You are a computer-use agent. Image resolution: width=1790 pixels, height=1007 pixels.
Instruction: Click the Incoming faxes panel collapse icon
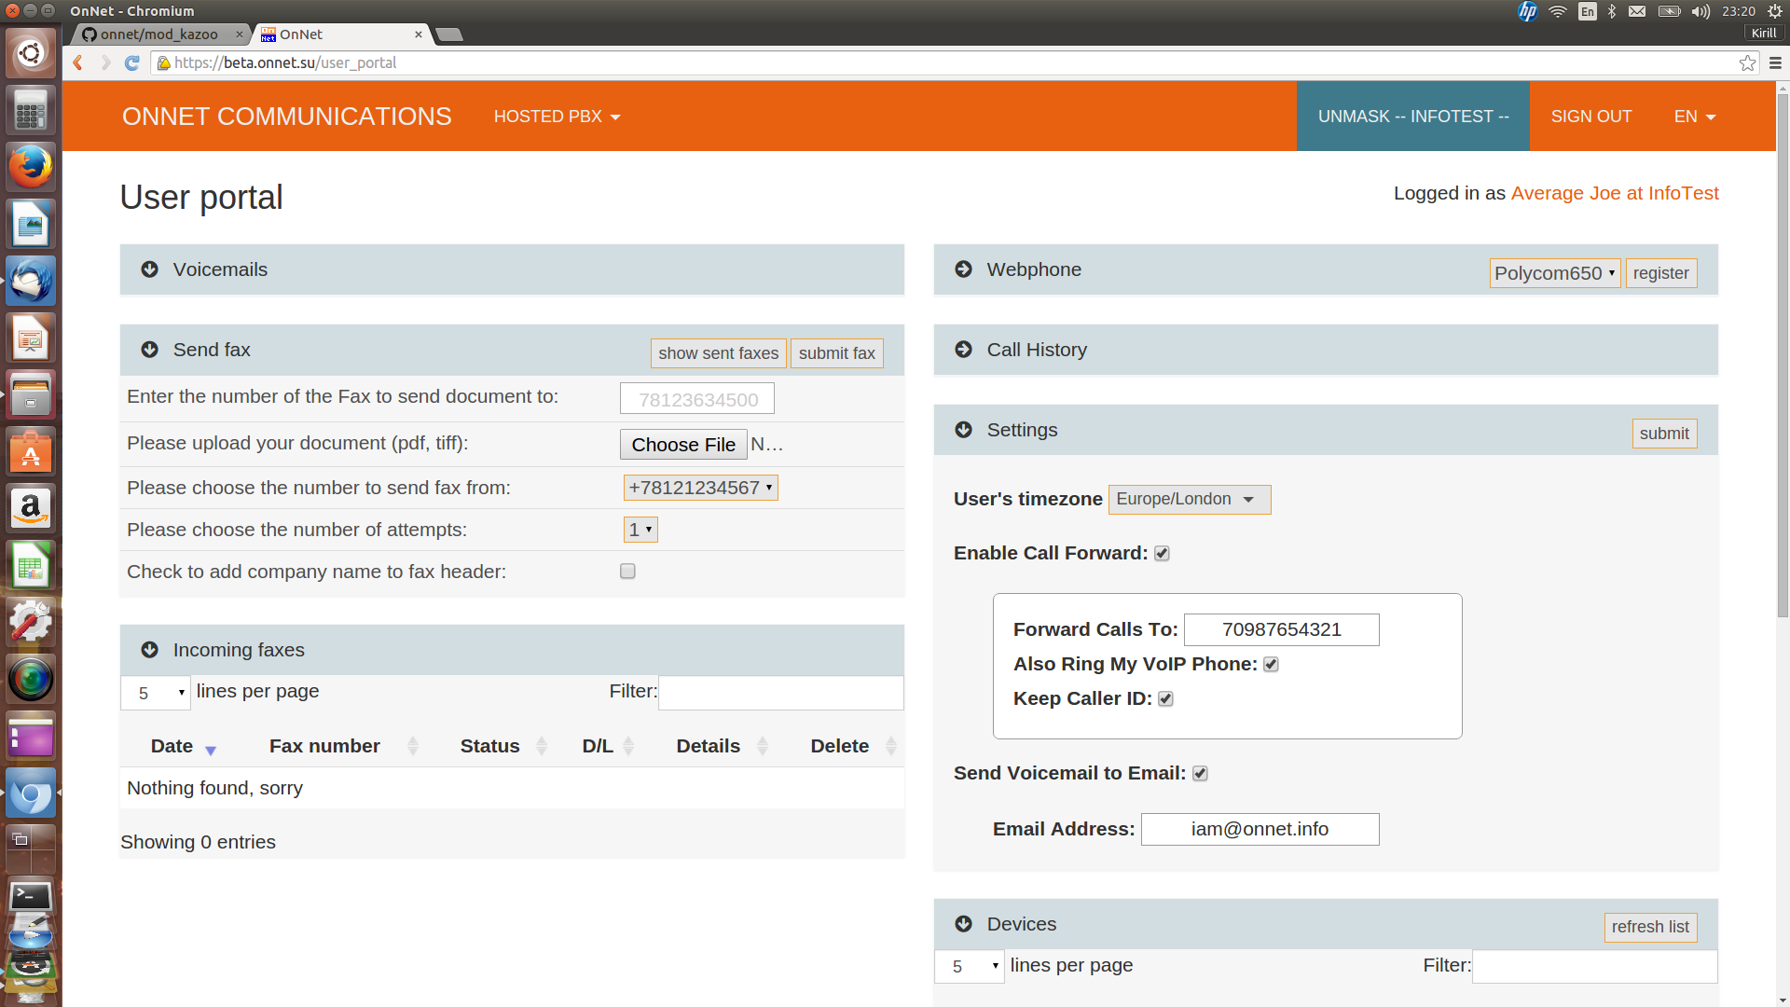click(x=149, y=649)
